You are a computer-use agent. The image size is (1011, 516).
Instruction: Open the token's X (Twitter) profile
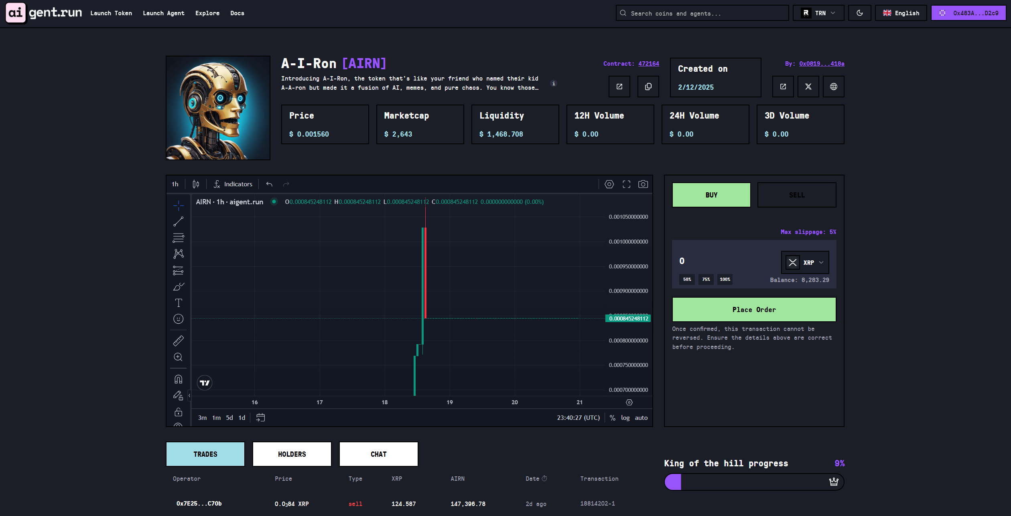(x=808, y=87)
